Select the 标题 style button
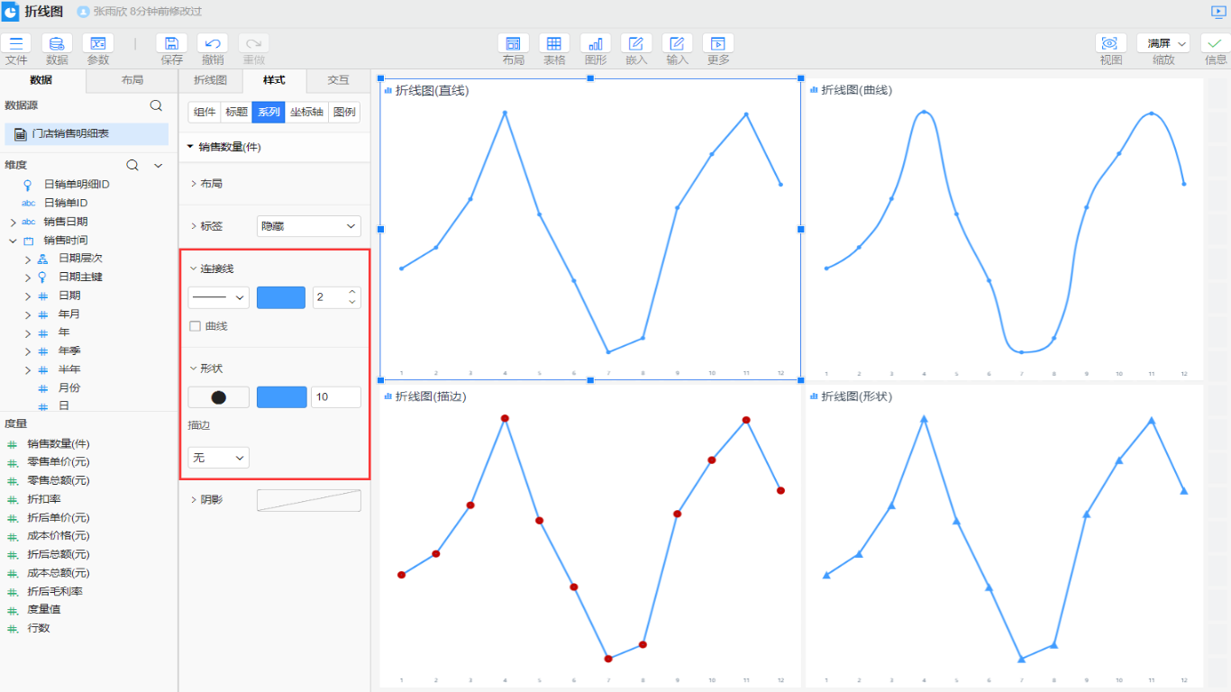 click(x=237, y=112)
